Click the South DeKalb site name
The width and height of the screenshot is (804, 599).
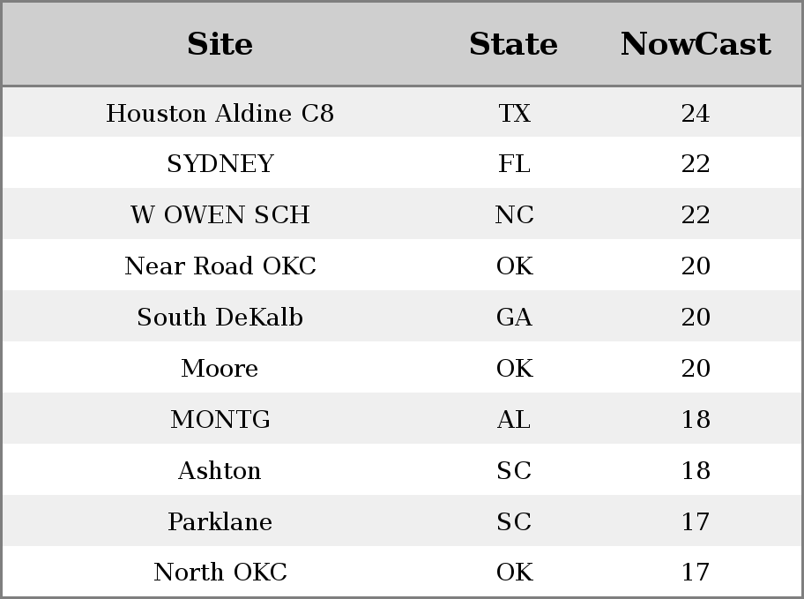click(x=220, y=318)
